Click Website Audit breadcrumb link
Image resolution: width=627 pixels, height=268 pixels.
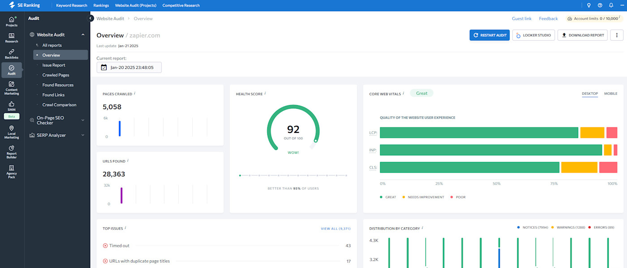tap(111, 18)
